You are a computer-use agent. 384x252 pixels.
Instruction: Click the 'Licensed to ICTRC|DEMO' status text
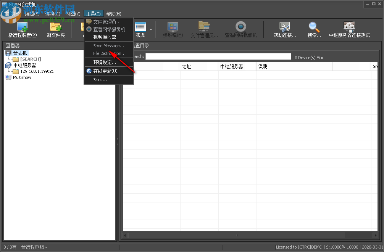point(299,247)
